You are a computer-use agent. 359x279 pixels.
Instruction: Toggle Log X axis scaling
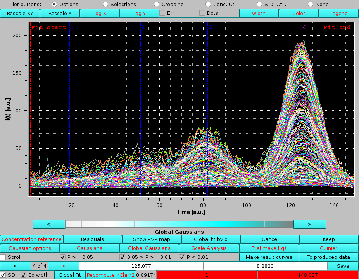coord(100,13)
